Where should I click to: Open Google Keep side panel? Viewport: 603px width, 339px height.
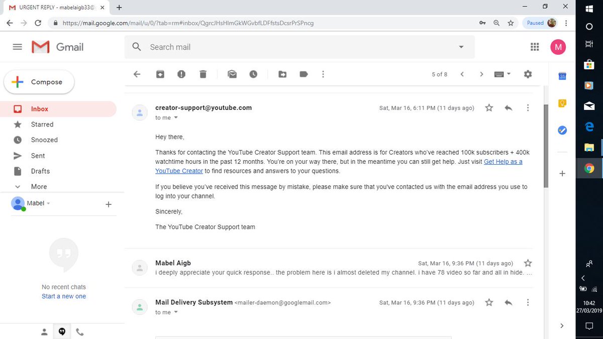point(562,103)
